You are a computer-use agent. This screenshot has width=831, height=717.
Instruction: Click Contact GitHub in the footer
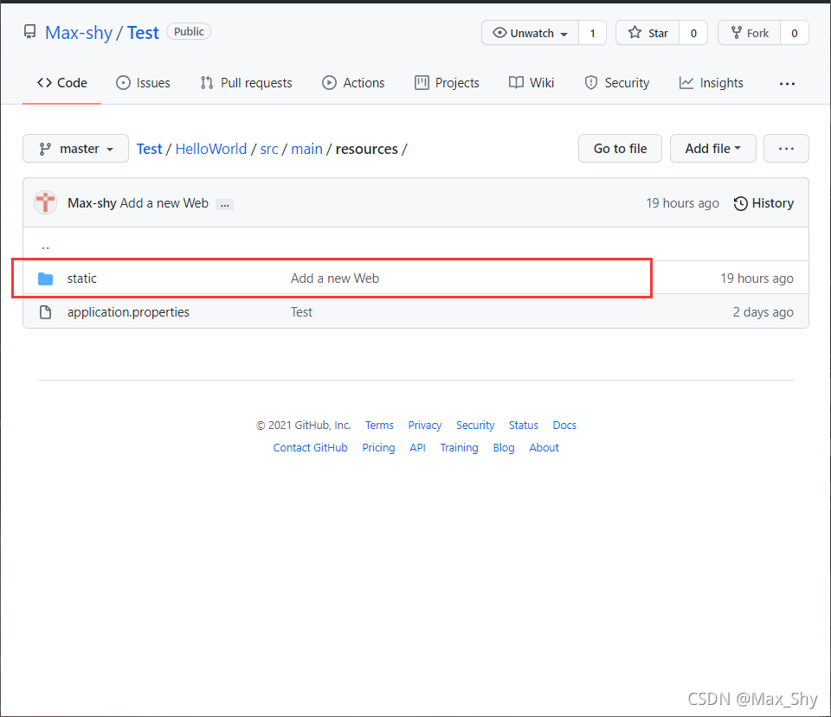[x=311, y=448]
